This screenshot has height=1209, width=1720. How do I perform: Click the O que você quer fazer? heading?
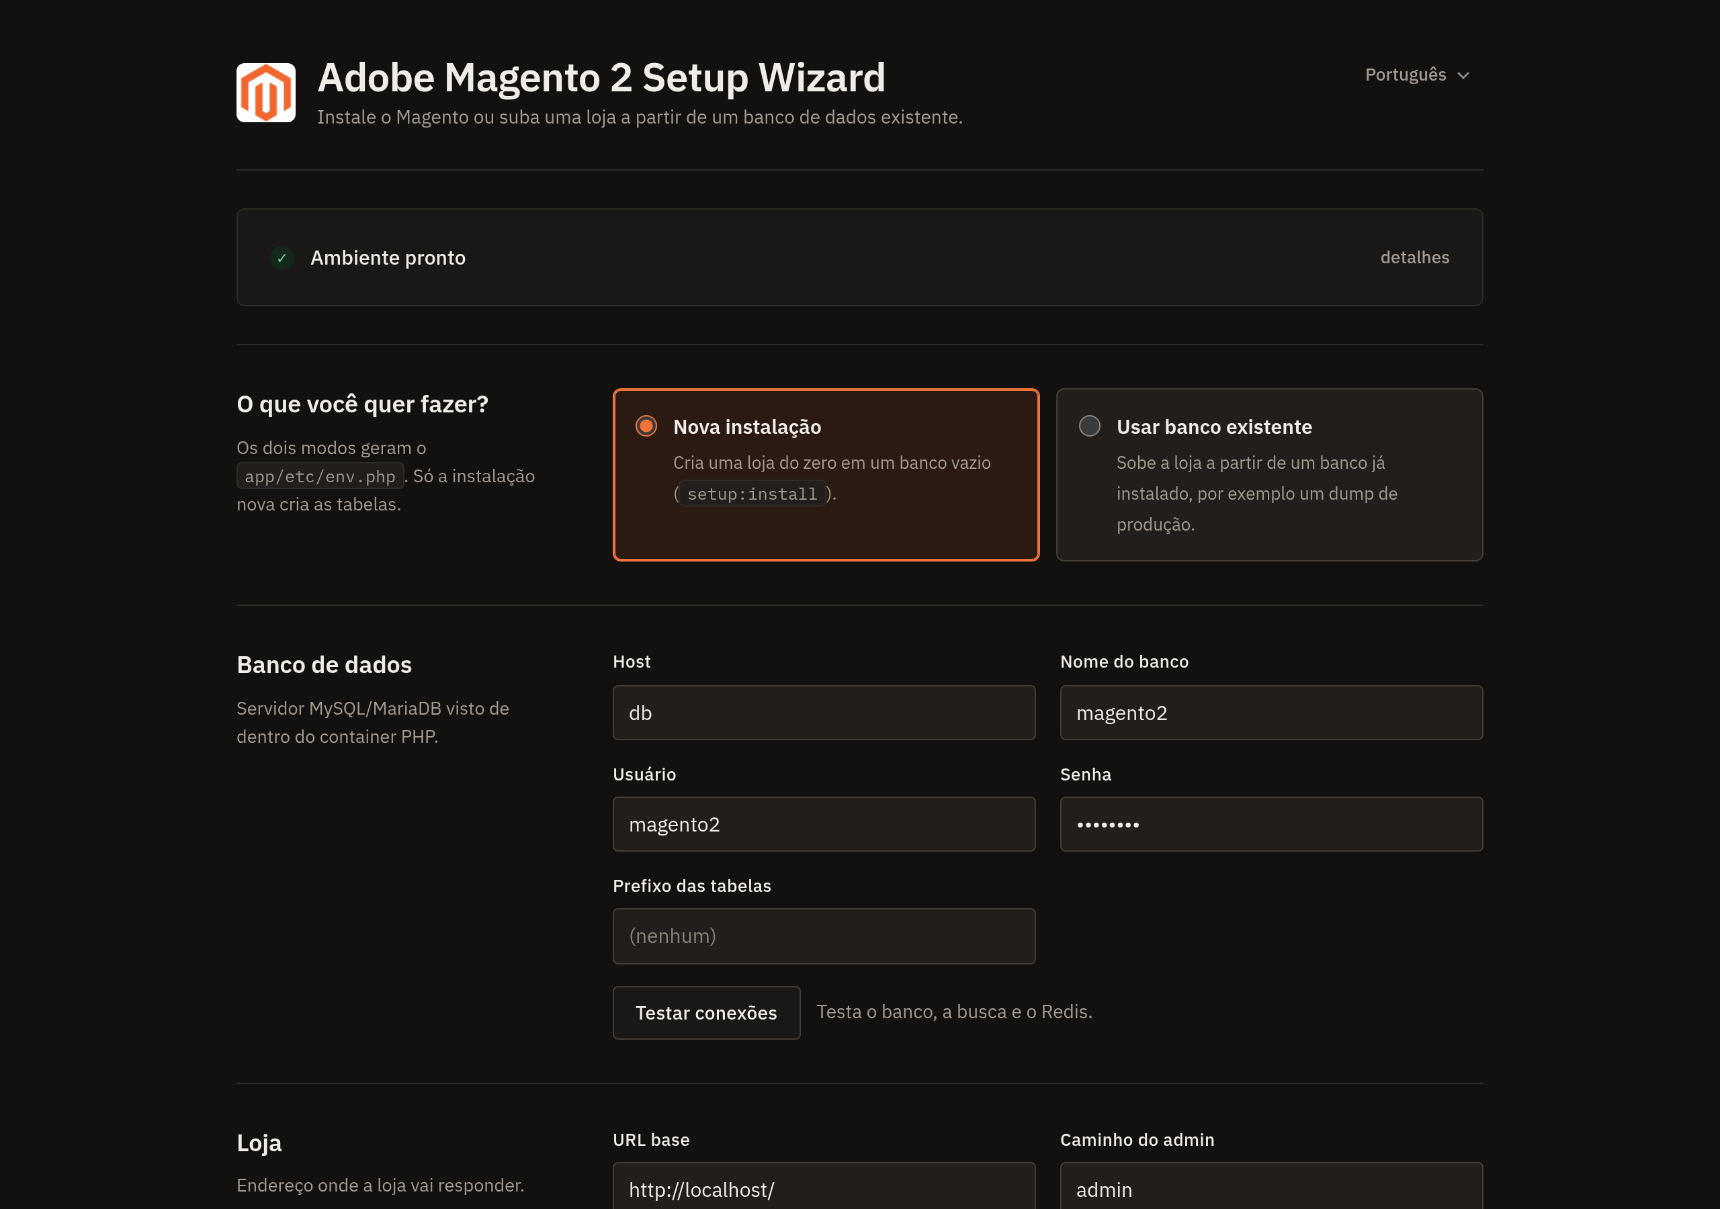point(362,404)
